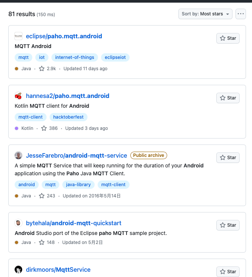The image size is (252, 277).
Task: Star the bytehala/android-mqtt-quickstart repository
Action: click(228, 225)
